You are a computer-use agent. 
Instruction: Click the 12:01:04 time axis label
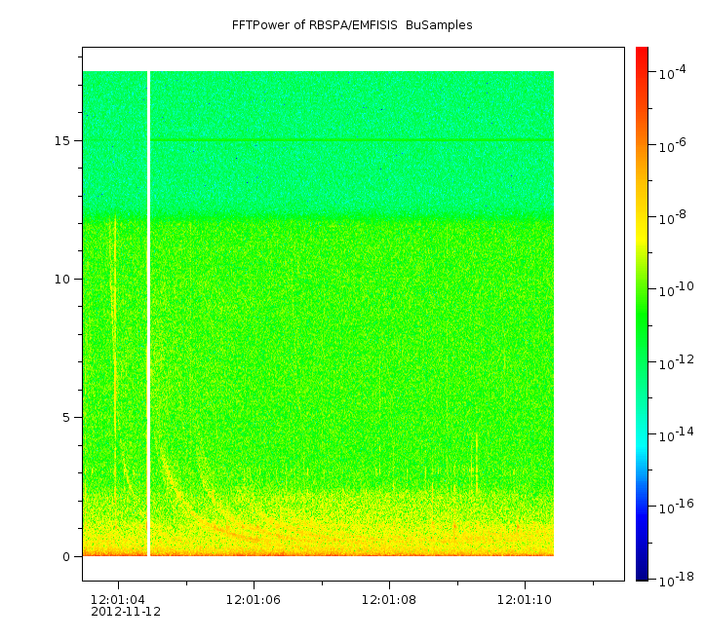click(x=118, y=599)
